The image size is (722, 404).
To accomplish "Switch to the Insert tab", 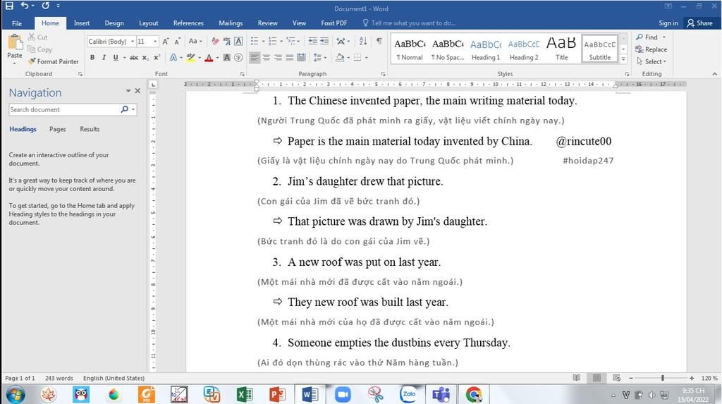I will click(x=82, y=23).
